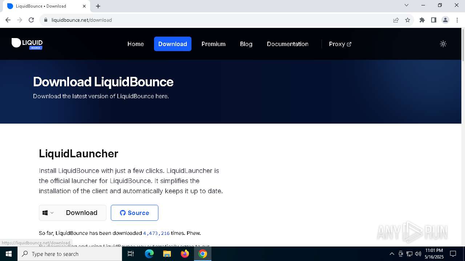Viewport: 465px width, 261px height.
Task: Open the Chrome three-dot menu
Action: click(x=457, y=20)
